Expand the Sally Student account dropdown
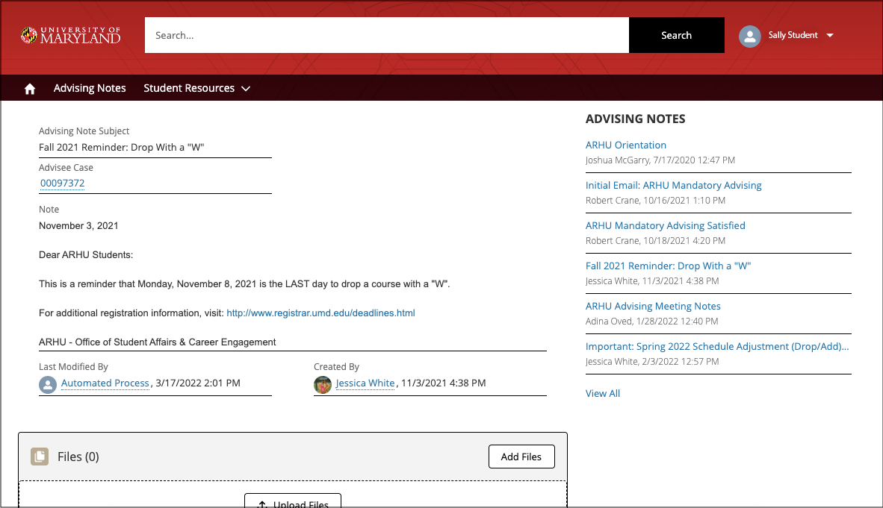Screen dimensions: 883x508 (830, 35)
